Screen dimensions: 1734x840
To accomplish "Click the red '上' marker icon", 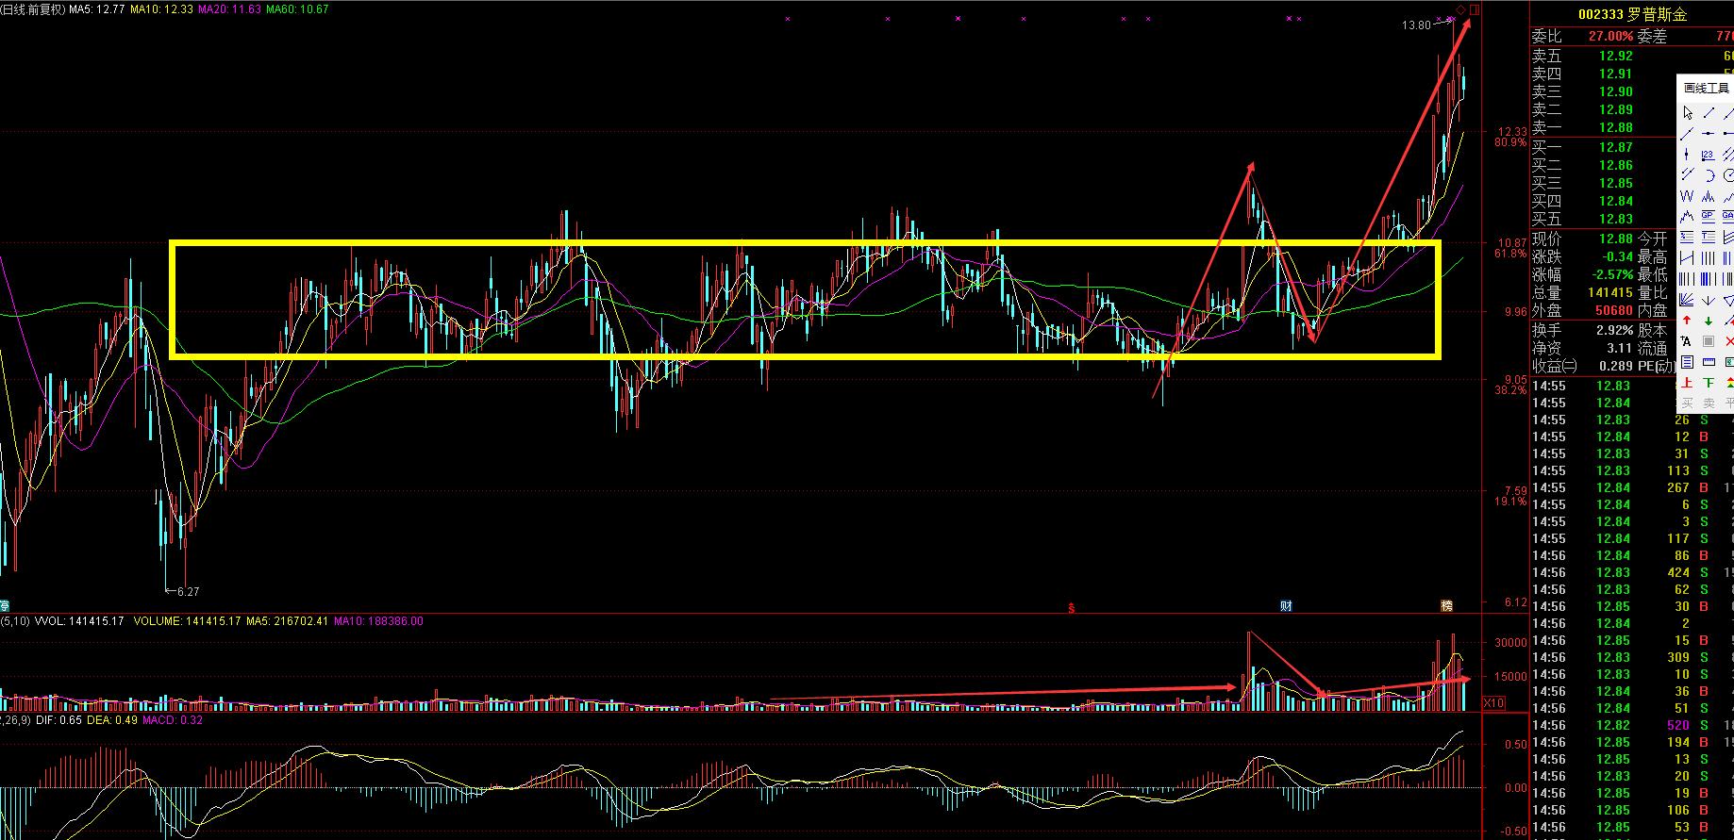I will (1688, 383).
